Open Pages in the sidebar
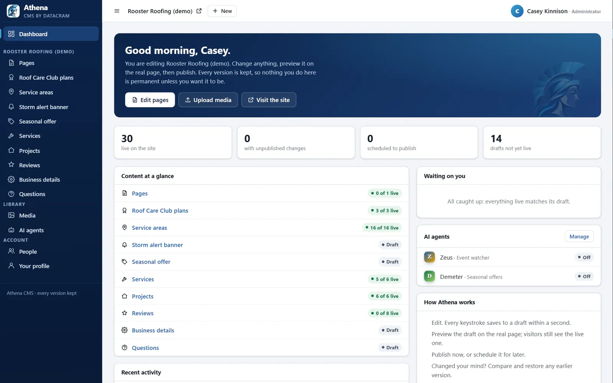The height and width of the screenshot is (383, 613). click(x=51, y=63)
